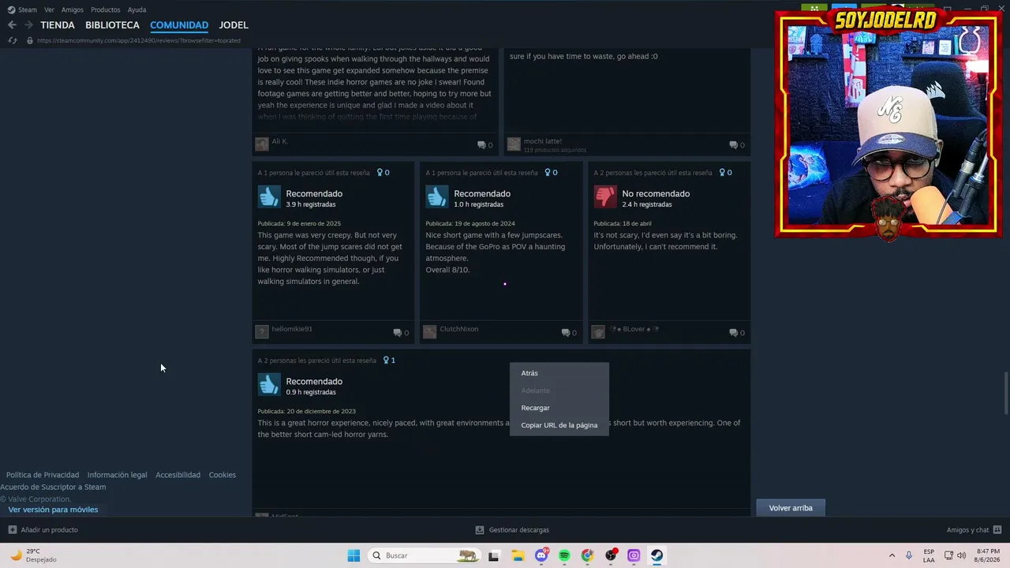This screenshot has height=568, width=1010.
Task: Open the Amigos menu
Action: [x=73, y=9]
